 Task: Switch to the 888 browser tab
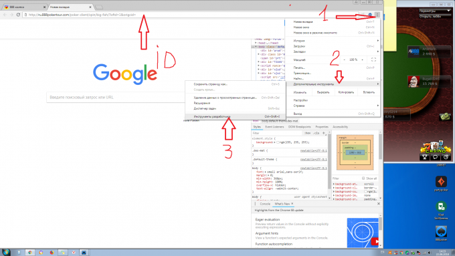click(x=25, y=7)
